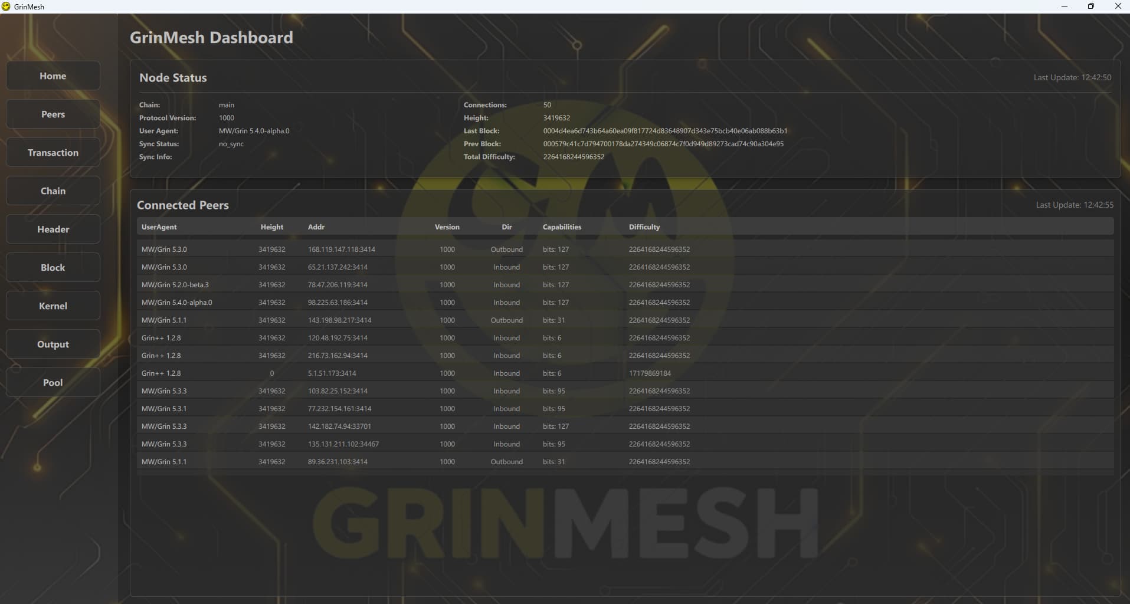Click Outbound in the 89.36.231.103 row
The image size is (1130, 604).
[x=507, y=462]
